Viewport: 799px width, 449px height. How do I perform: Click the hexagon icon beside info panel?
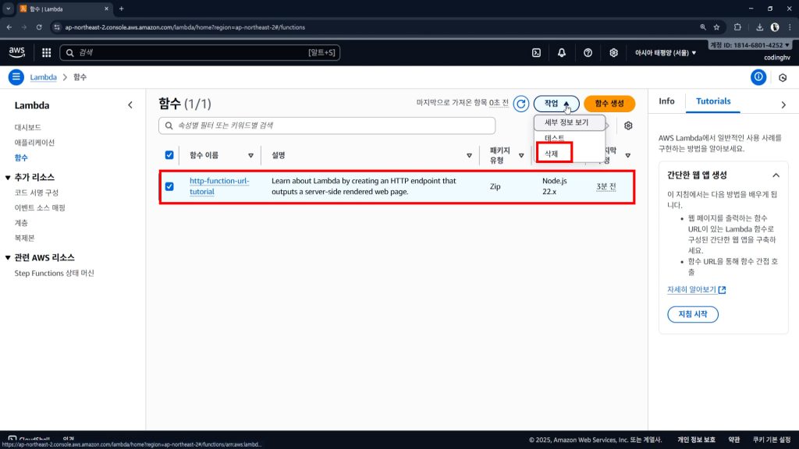pyautogui.click(x=783, y=78)
